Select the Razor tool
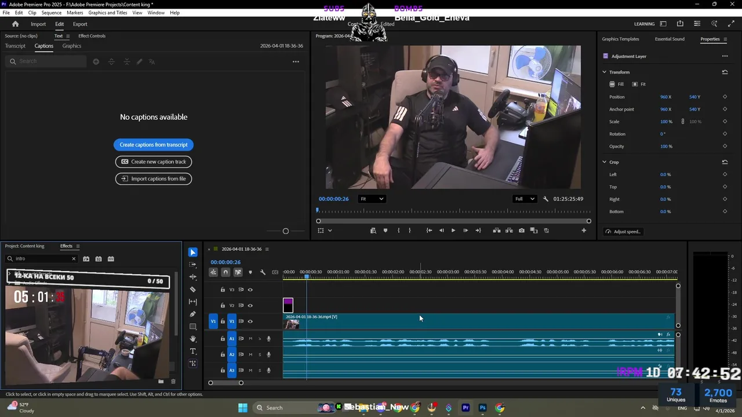 (192, 290)
